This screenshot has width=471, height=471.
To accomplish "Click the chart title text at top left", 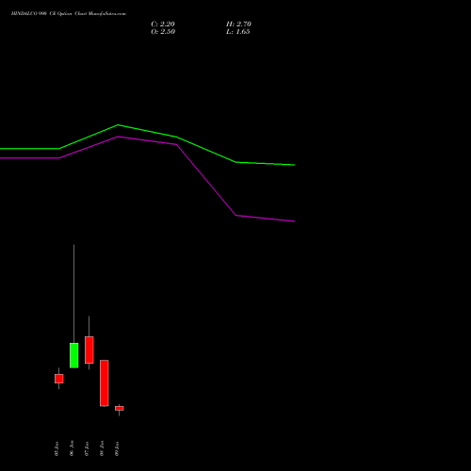I will 69,14.
